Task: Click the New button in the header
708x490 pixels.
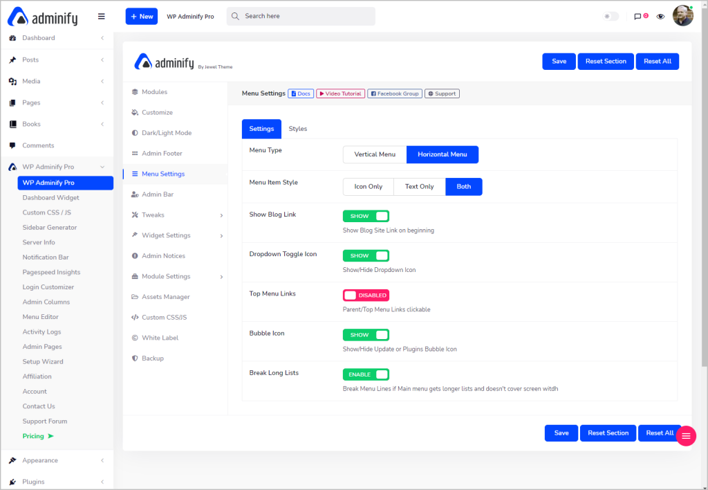Action: tap(142, 17)
